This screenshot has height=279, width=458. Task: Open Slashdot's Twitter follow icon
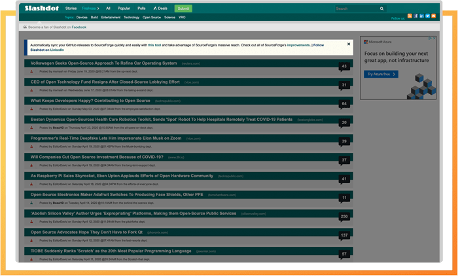(427, 16)
